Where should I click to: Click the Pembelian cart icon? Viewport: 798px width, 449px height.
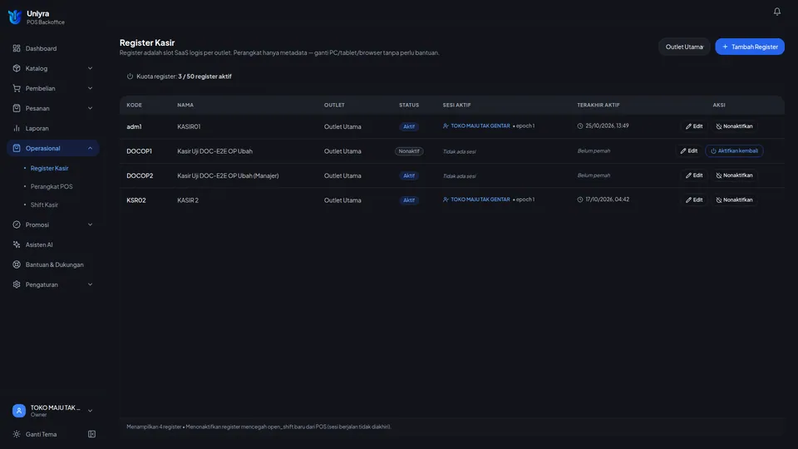[17, 88]
